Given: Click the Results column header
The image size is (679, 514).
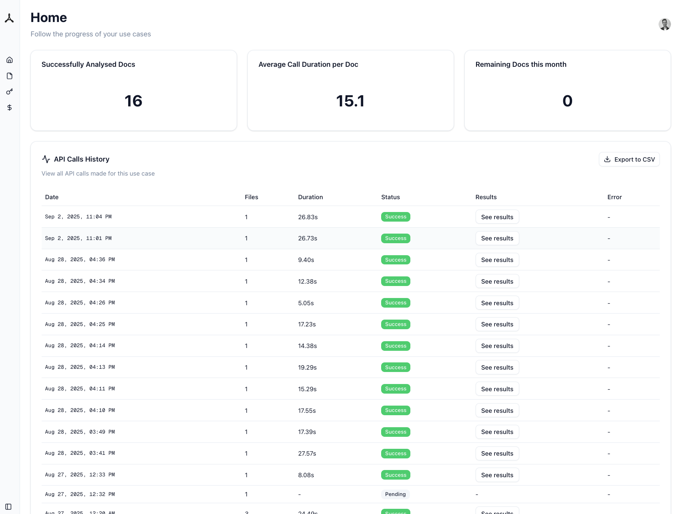Looking at the screenshot, I should [x=486, y=197].
